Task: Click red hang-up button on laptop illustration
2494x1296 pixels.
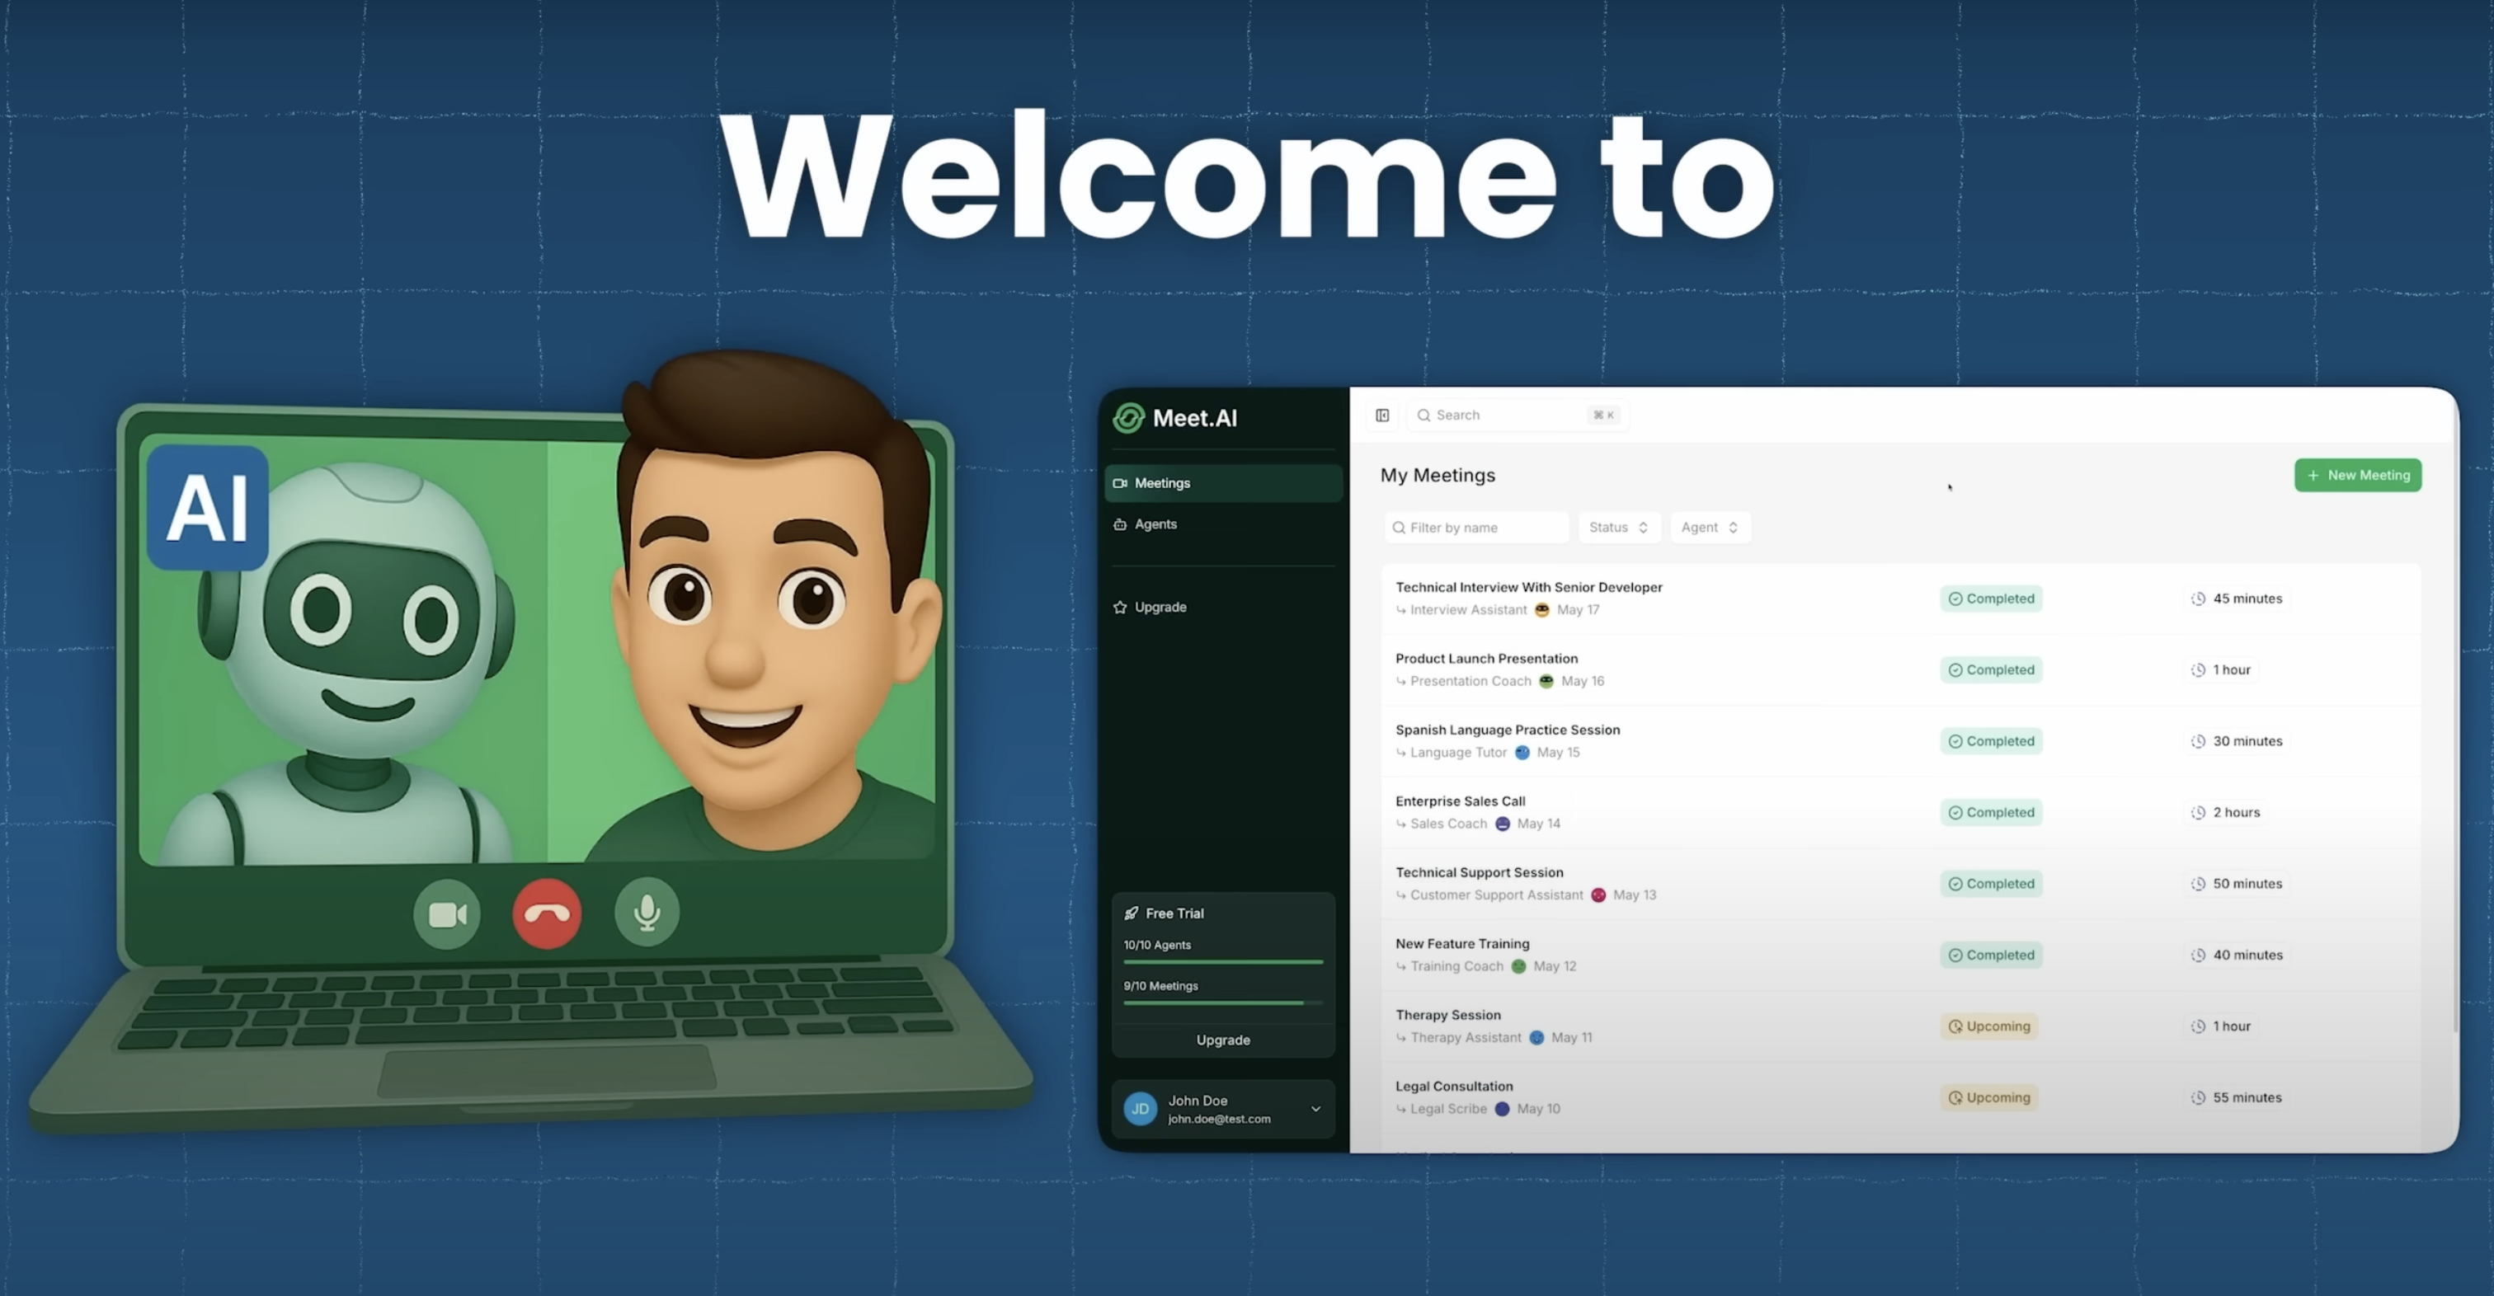Action: [x=547, y=913]
